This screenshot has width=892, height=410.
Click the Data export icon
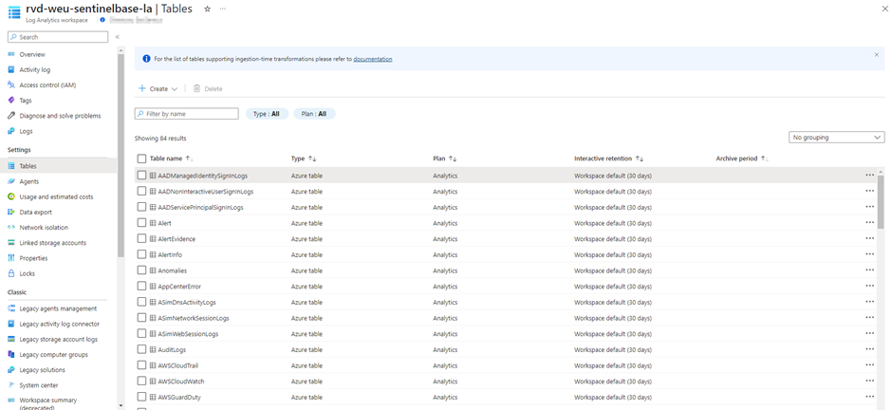pyautogui.click(x=11, y=212)
